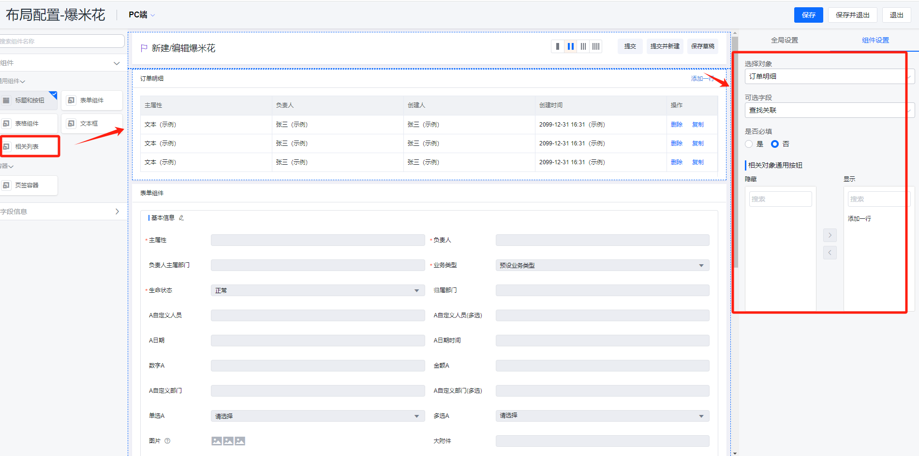Switch to the 全局设置 tab

coord(785,40)
